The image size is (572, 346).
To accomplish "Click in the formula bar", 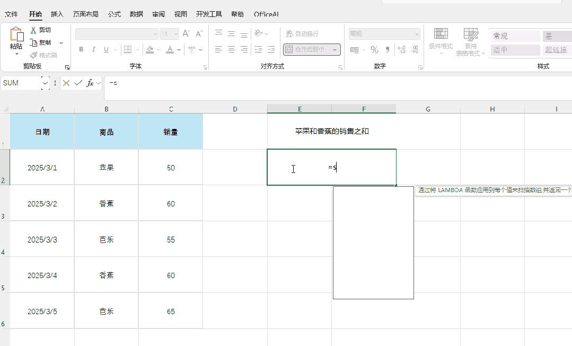I will (x=338, y=88).
